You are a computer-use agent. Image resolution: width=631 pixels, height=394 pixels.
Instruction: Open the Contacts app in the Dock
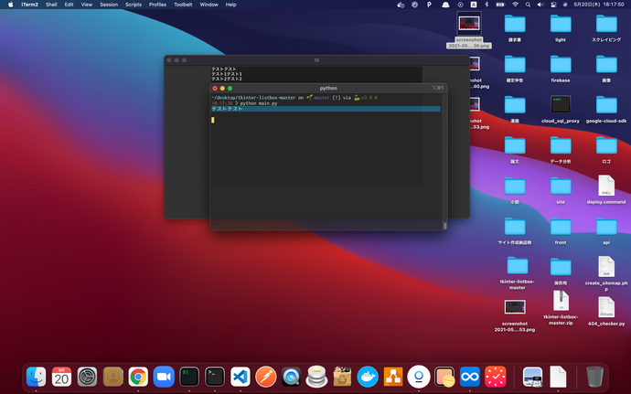112,377
